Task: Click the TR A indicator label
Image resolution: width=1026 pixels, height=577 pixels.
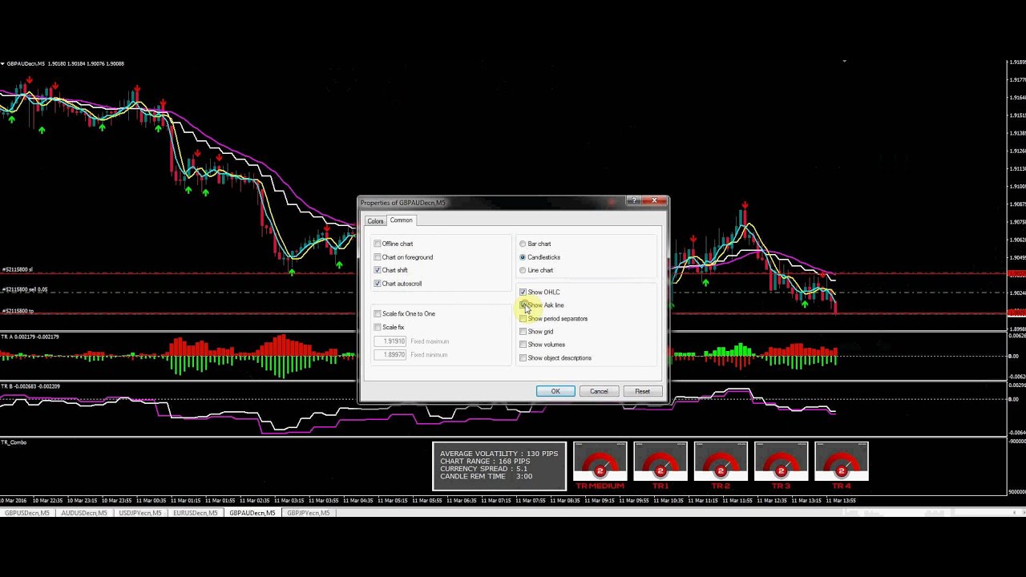Action: coord(30,337)
